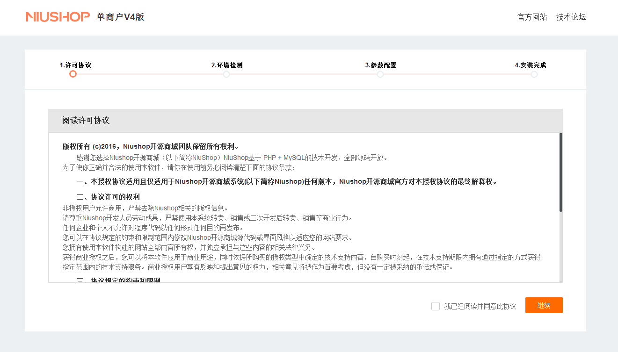The width and height of the screenshot is (618, 352).
Task: Click the step 3 参数配置 circle marker
Action: (x=380, y=74)
